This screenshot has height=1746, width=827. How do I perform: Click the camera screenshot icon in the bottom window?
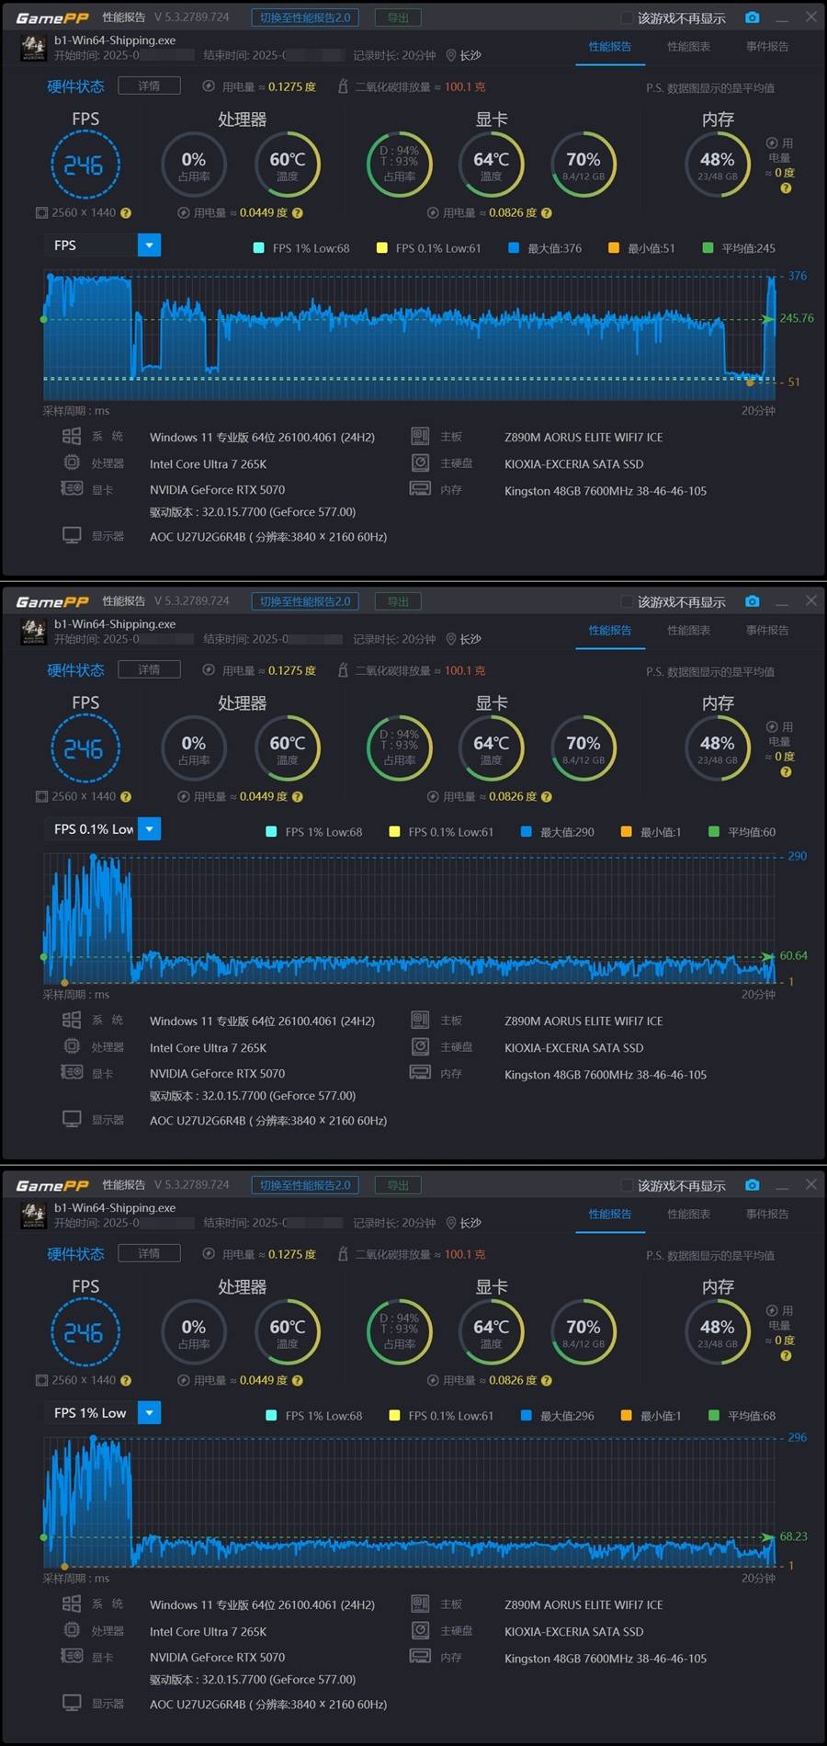tap(752, 1185)
